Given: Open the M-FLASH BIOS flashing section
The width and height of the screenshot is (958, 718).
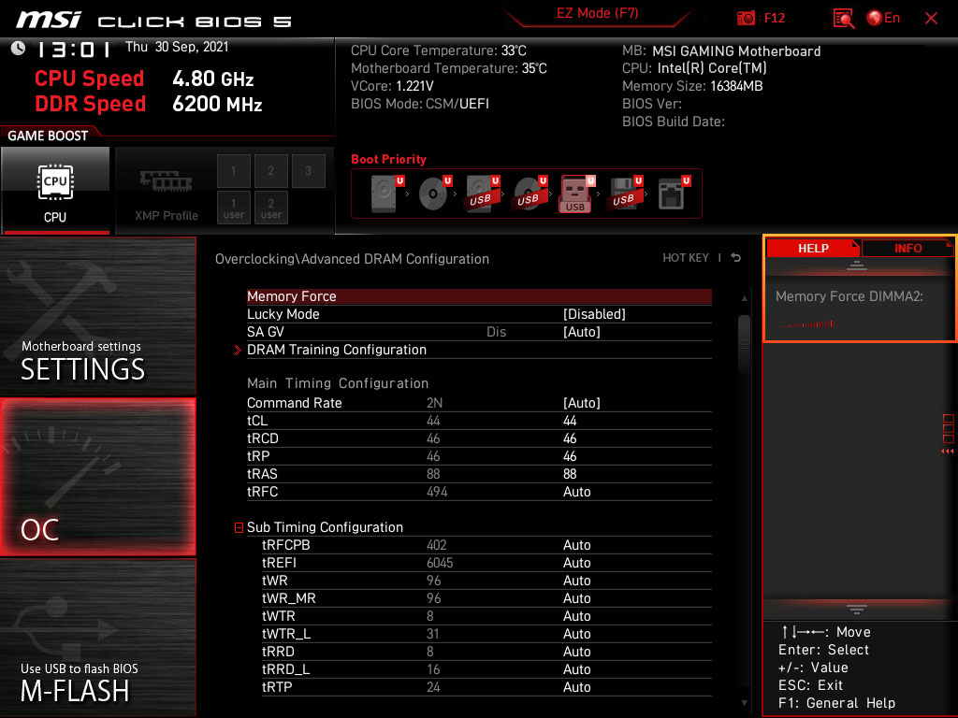Looking at the screenshot, I should pyautogui.click(x=97, y=638).
